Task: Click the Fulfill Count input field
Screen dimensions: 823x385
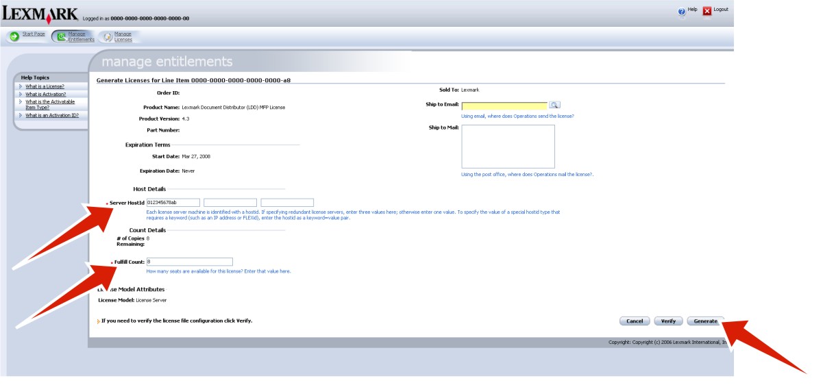Action: click(x=189, y=262)
